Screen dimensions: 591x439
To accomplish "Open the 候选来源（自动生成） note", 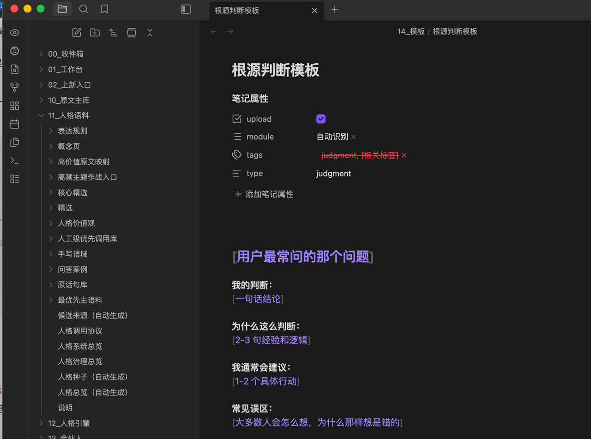I will 93,316.
